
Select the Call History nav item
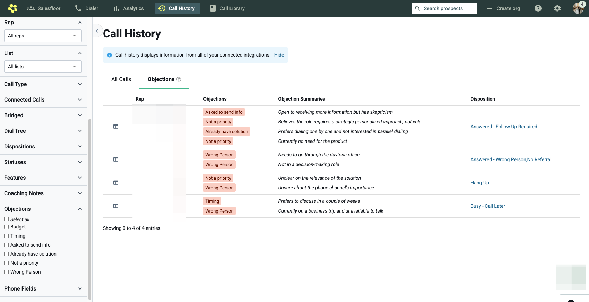[x=177, y=8]
